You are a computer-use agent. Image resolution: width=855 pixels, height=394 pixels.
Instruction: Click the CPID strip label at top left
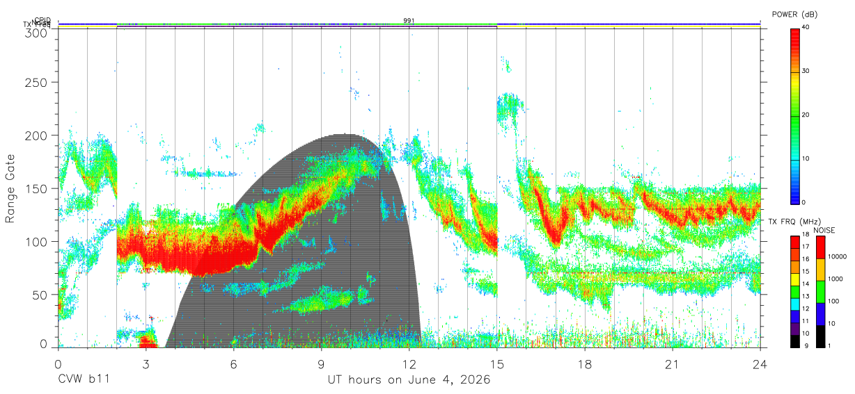(x=42, y=20)
